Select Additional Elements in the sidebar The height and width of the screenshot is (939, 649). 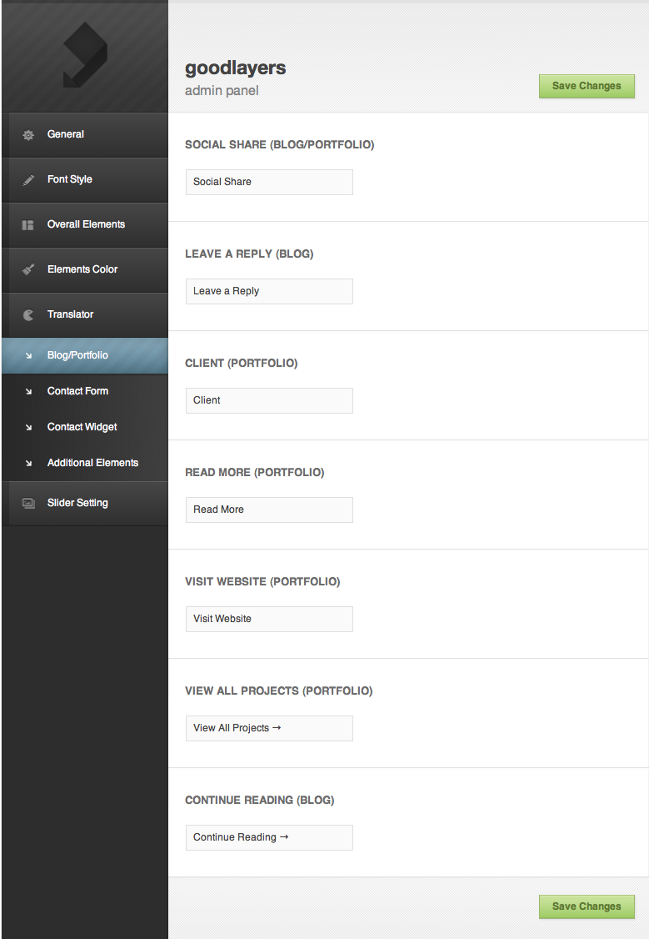(x=92, y=463)
